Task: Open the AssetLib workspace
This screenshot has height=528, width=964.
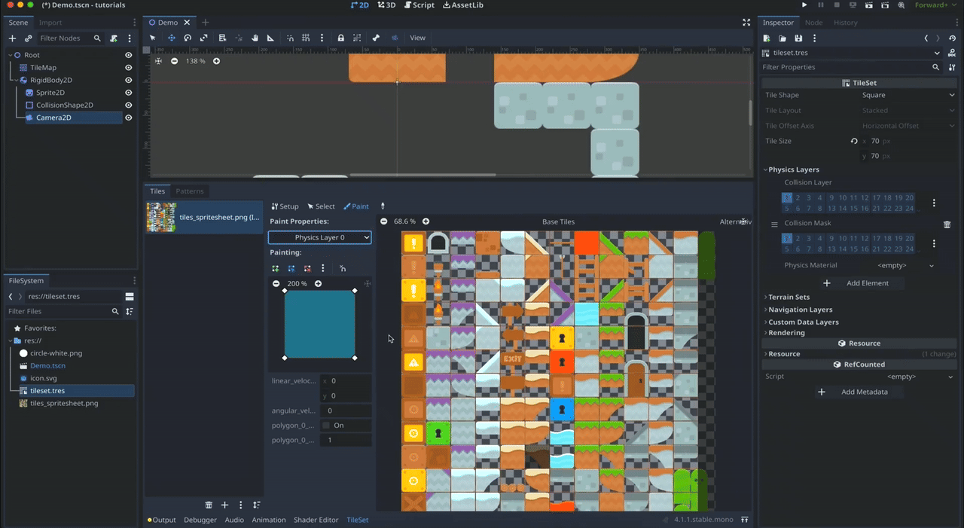Action: pyautogui.click(x=463, y=5)
